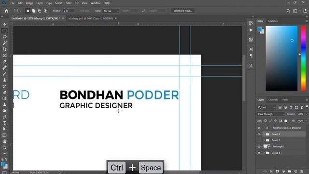Expand Group 1 in layers
This screenshot has height=174, width=309.
(x=264, y=153)
